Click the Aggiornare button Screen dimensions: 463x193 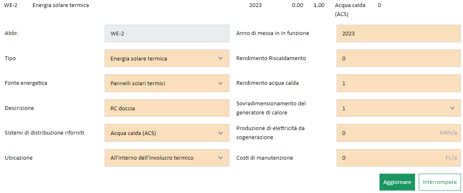[x=397, y=182]
